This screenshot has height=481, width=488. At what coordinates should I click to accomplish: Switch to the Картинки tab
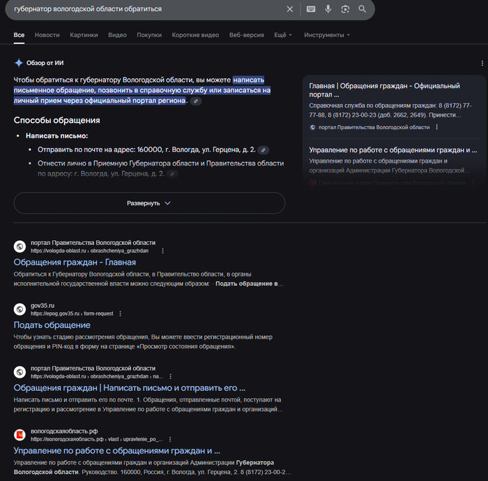[84, 35]
